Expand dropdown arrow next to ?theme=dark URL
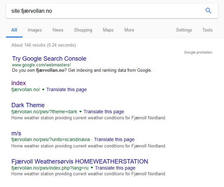This screenshot has height=187, width=224. click(80, 112)
